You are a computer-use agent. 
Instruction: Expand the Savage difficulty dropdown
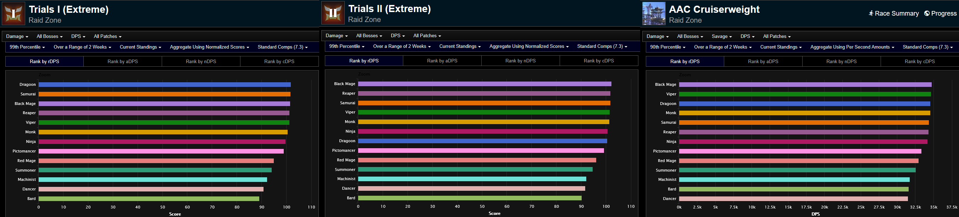pos(721,37)
